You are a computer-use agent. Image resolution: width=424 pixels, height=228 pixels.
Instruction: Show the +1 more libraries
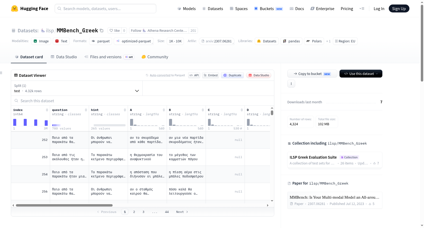pos(328,41)
